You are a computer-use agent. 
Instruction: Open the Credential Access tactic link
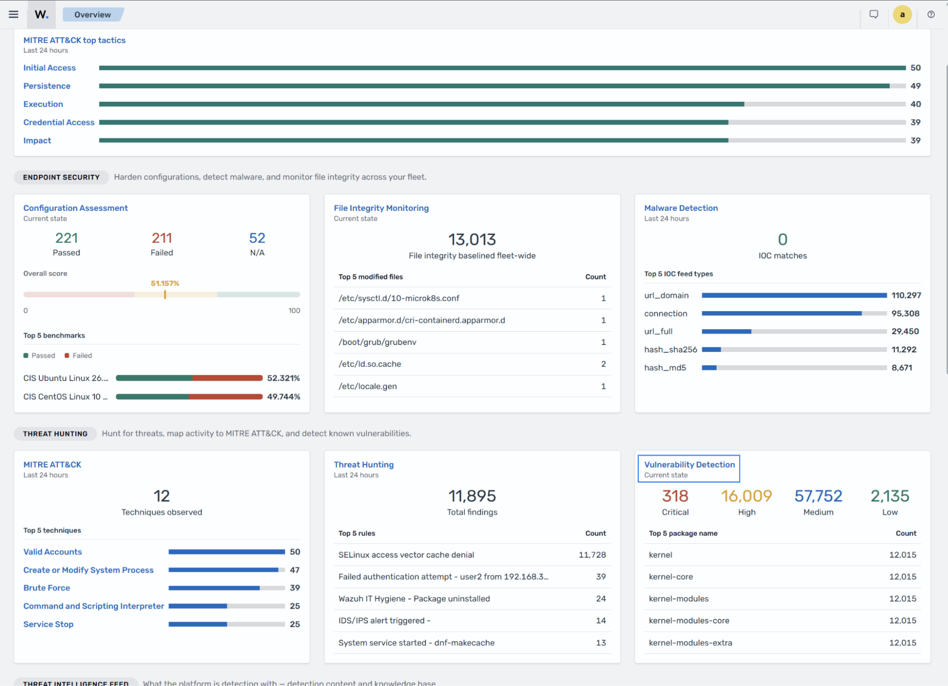click(59, 122)
